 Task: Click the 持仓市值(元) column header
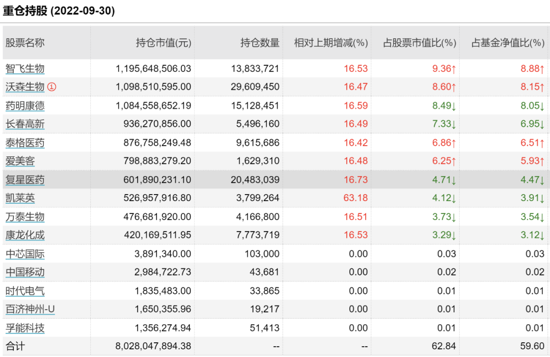tap(163, 43)
